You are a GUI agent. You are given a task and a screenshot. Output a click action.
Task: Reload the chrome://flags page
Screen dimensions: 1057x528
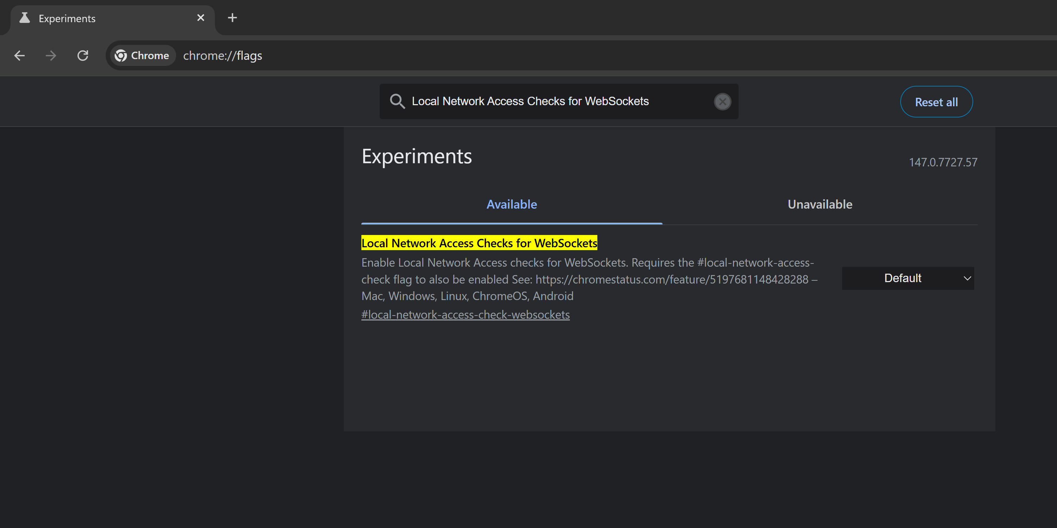83,55
